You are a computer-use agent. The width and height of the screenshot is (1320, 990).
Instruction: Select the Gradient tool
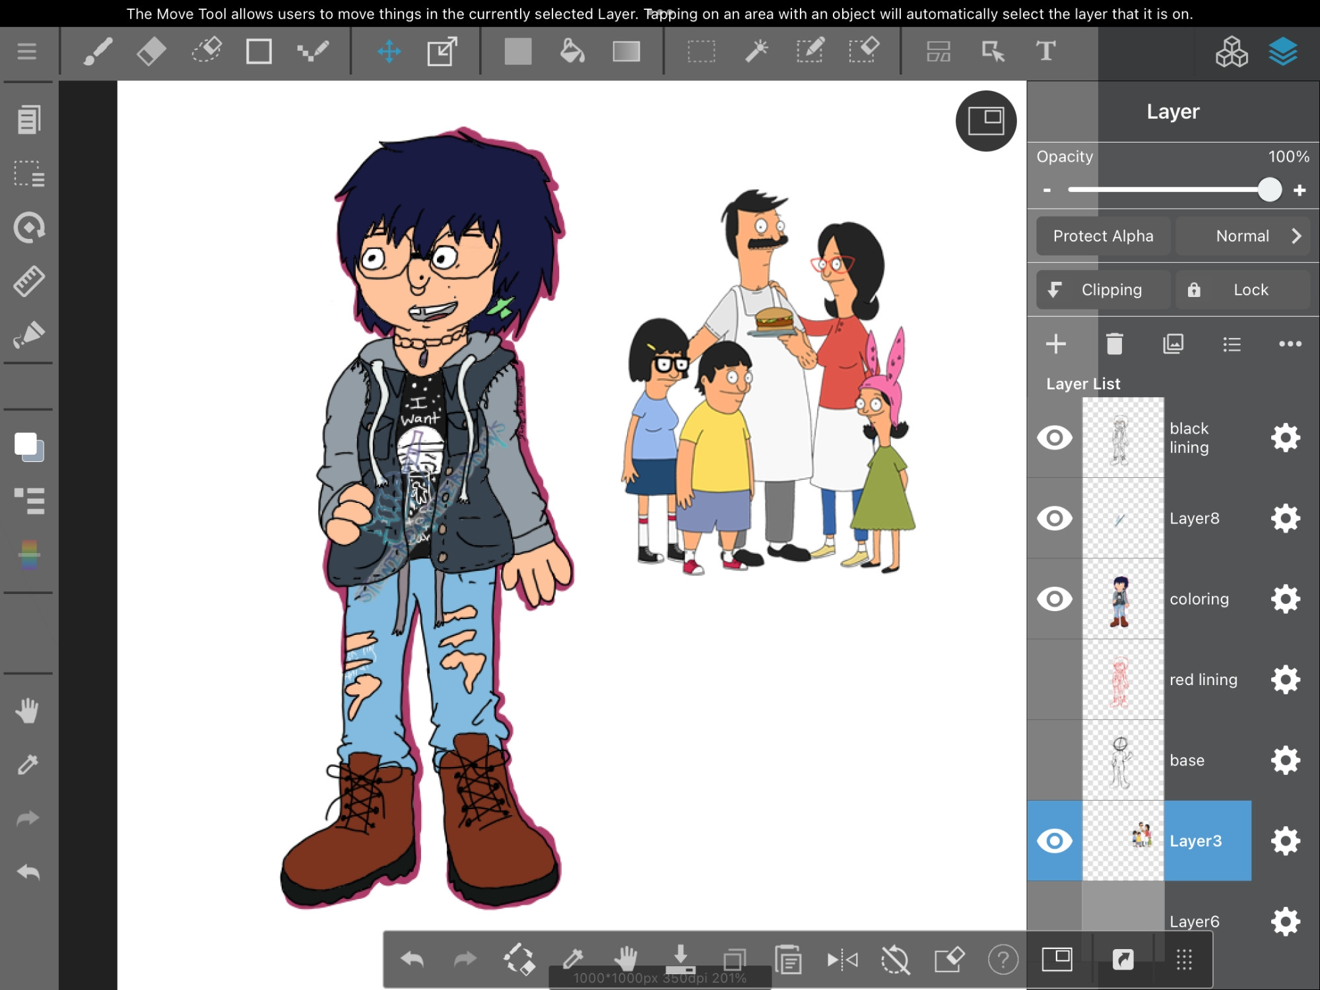click(626, 51)
